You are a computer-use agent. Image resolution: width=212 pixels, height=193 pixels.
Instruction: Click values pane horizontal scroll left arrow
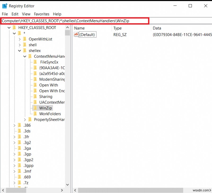tap(75, 190)
